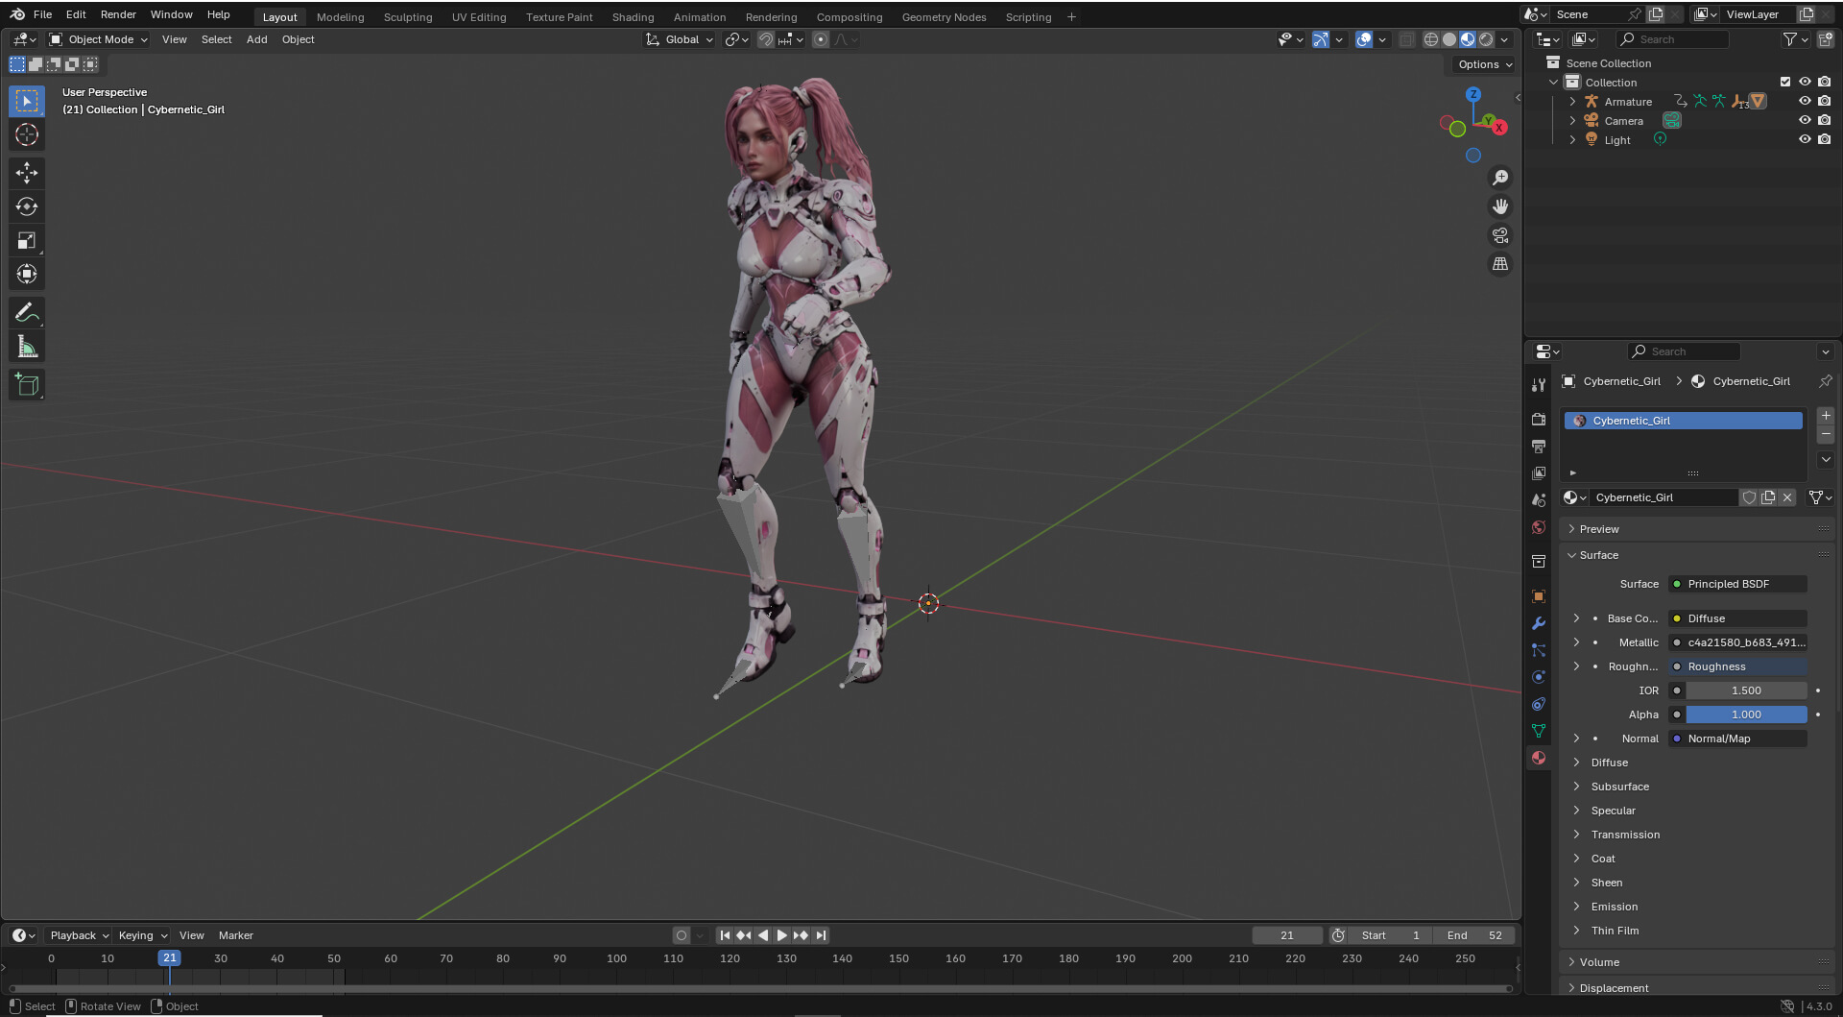
Task: Select the Add Cube tool
Action: coord(27,385)
